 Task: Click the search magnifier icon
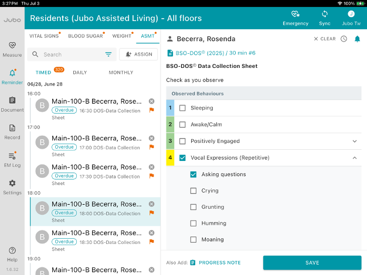click(35, 54)
